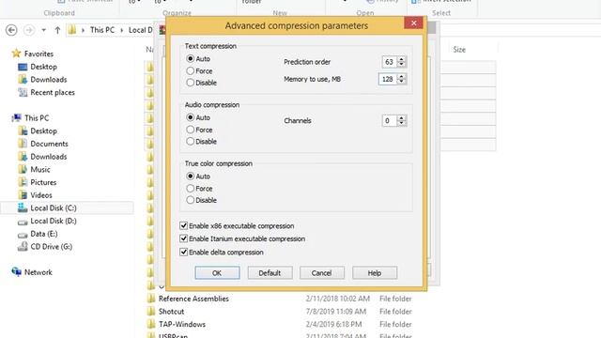Click the Explorer Back arrow button
Image resolution: width=601 pixels, height=338 pixels.
point(11,30)
